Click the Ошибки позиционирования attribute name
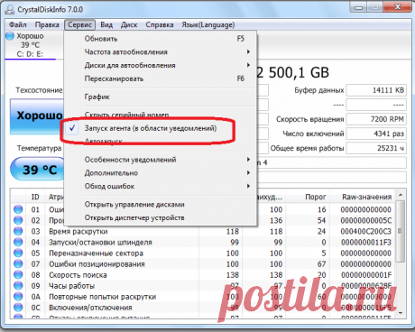 [97, 263]
